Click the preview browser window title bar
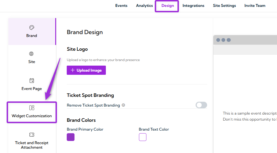This screenshot has width=277, height=153. (x=245, y=40)
